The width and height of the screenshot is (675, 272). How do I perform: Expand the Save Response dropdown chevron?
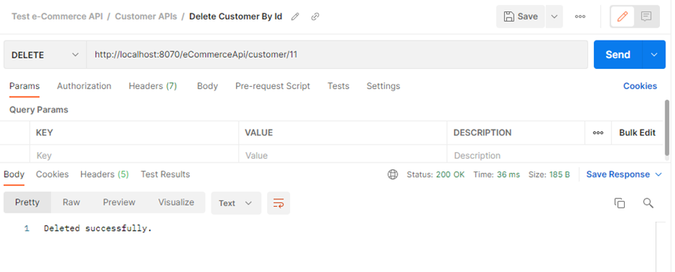658,175
